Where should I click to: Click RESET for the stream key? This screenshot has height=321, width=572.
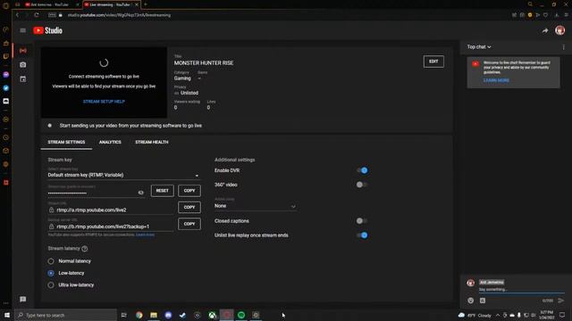coord(163,191)
